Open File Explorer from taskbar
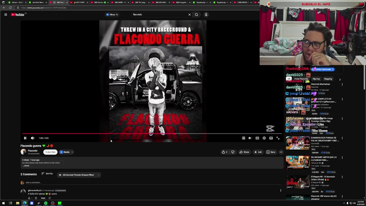Screen dimensions: 366x206 point(17,203)
